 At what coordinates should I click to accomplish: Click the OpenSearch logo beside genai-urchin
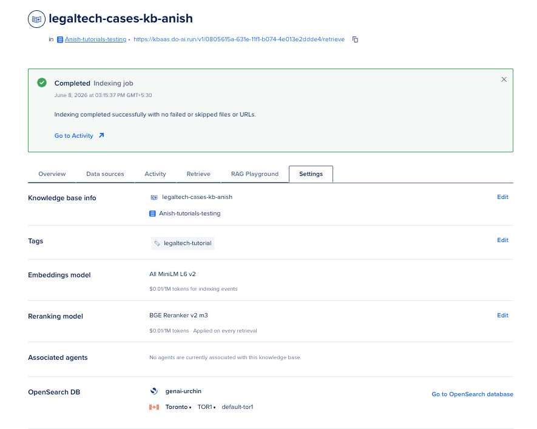(154, 391)
